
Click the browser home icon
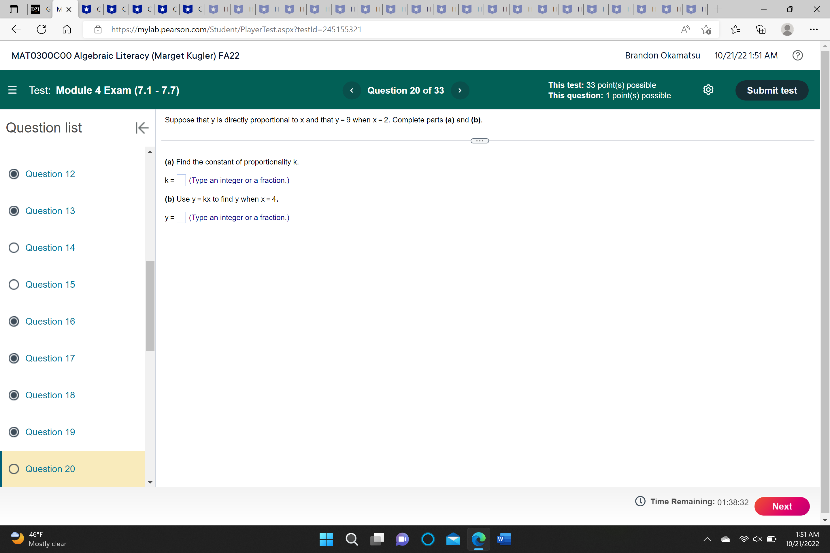(67, 29)
